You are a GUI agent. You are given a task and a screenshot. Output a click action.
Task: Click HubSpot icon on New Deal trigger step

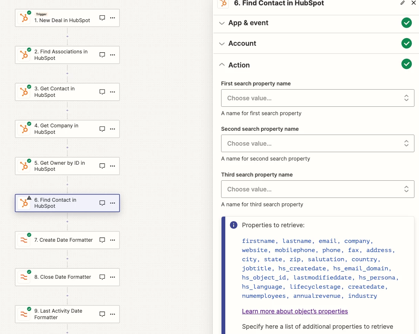tap(24, 18)
